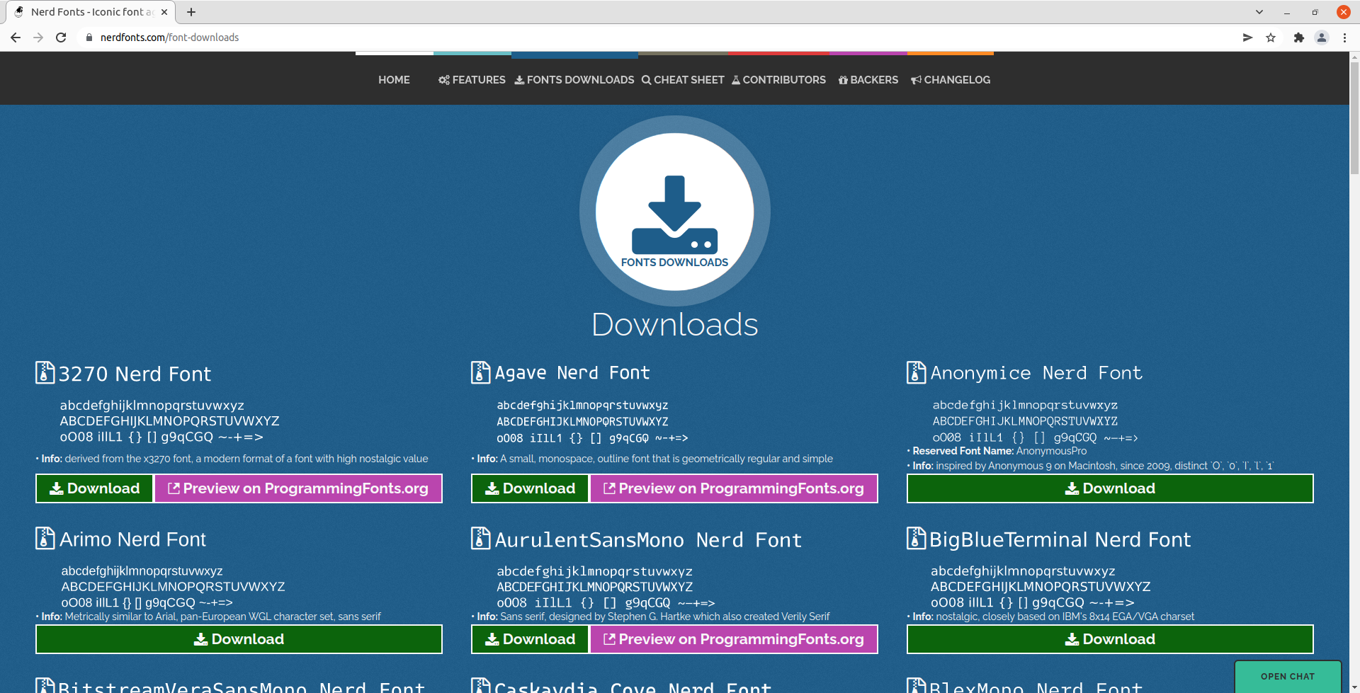Click the Agave Nerd Font heading
Viewport: 1360px width, 693px height.
[572, 373]
